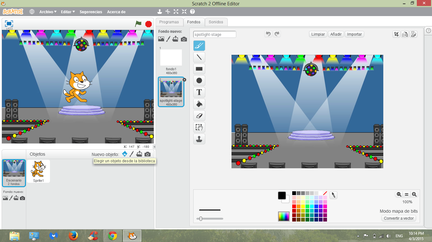The width and height of the screenshot is (432, 242).
Task: Select the Line tool
Action: pyautogui.click(x=200, y=57)
